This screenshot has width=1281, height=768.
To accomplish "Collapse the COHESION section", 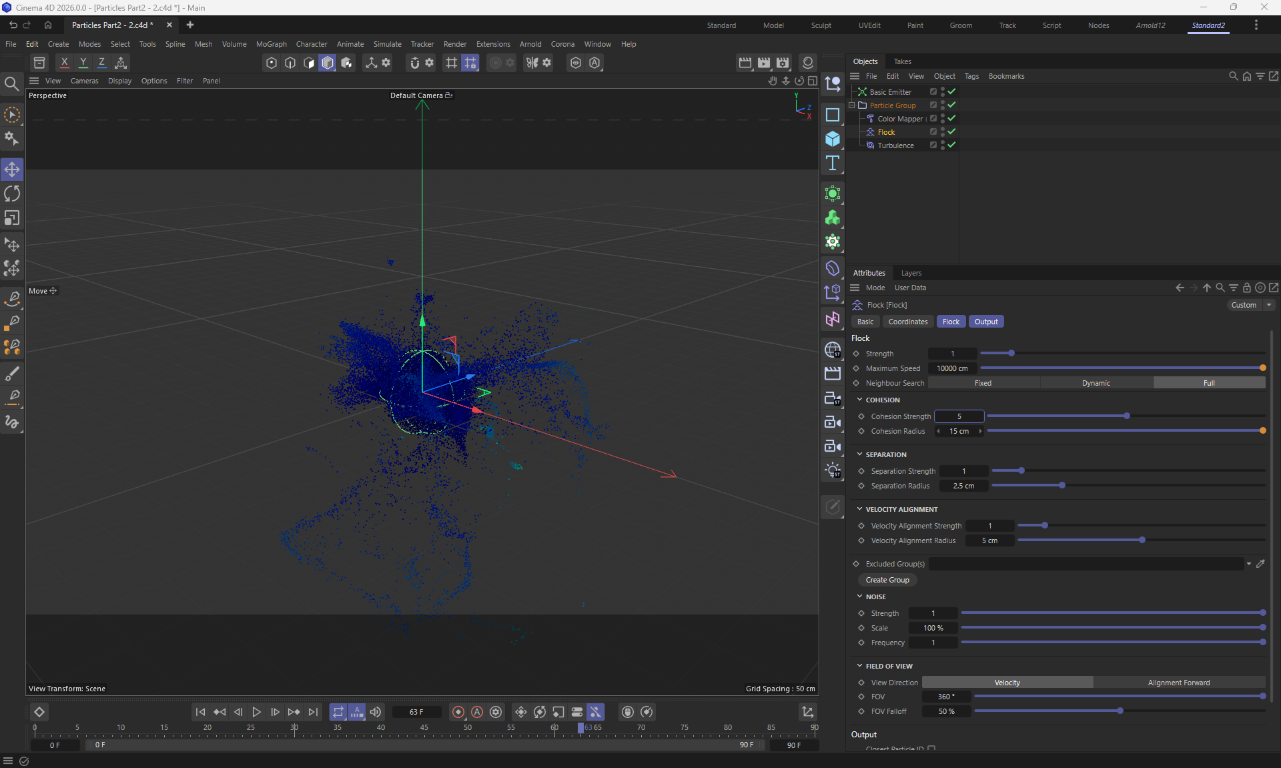I will [860, 400].
